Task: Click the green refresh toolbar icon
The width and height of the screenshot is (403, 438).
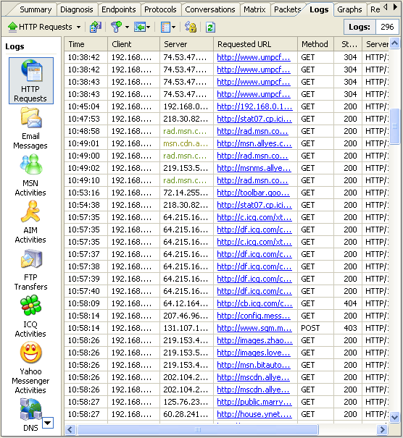Action: pos(210,27)
